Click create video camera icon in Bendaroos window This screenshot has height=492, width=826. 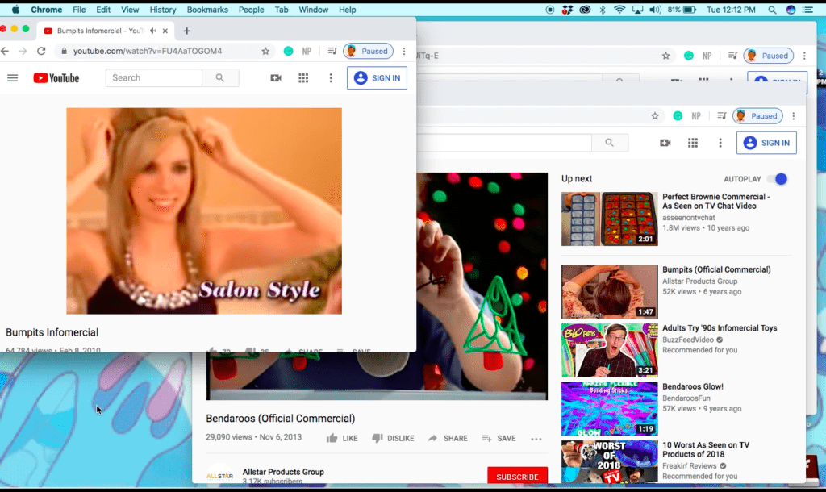pyautogui.click(x=665, y=143)
